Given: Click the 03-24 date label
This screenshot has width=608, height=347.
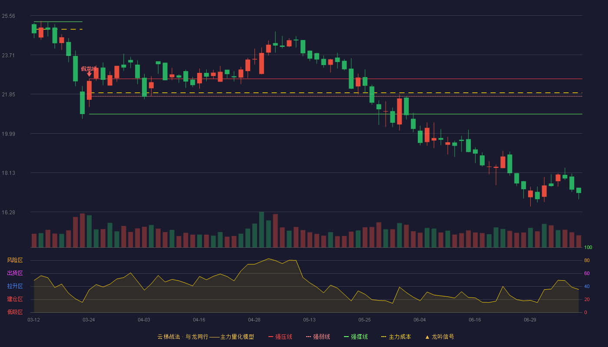Looking at the screenshot, I should point(89,320).
